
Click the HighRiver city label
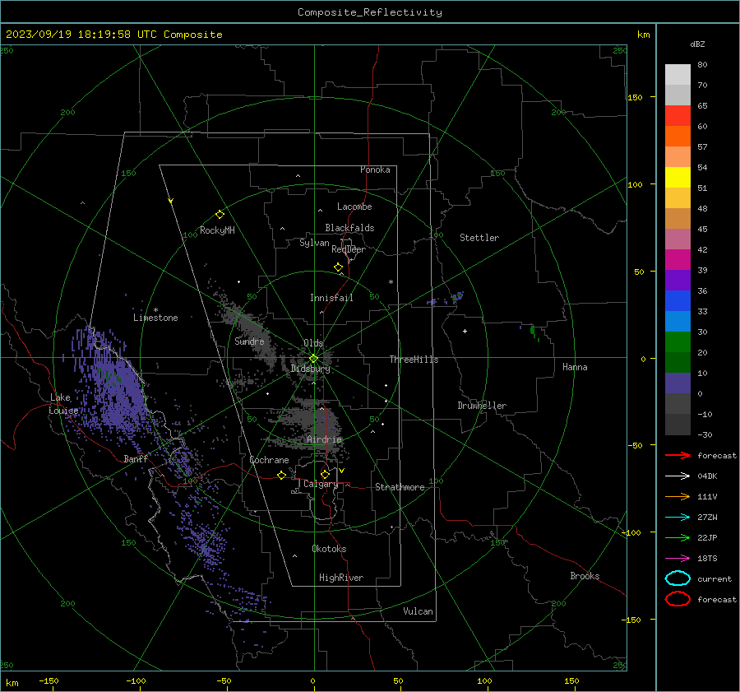[x=341, y=578]
